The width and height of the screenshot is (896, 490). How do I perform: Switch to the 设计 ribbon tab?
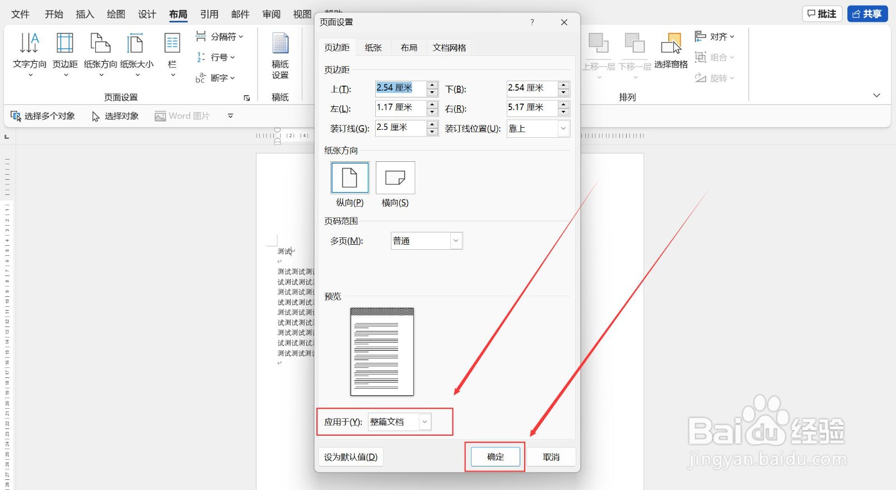[x=147, y=14]
